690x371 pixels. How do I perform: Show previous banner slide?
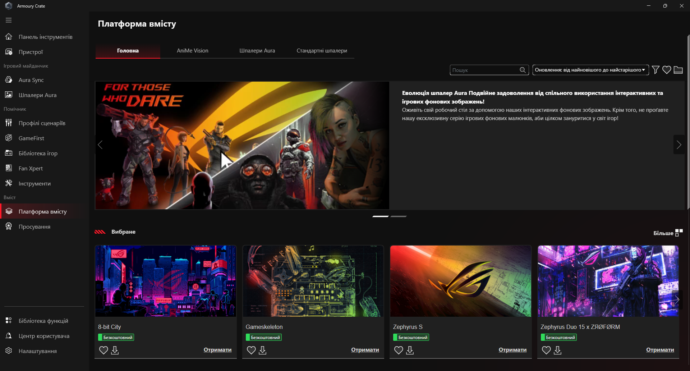(100, 145)
